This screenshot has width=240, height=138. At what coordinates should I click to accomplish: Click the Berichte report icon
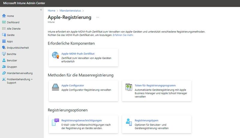point(4,54)
